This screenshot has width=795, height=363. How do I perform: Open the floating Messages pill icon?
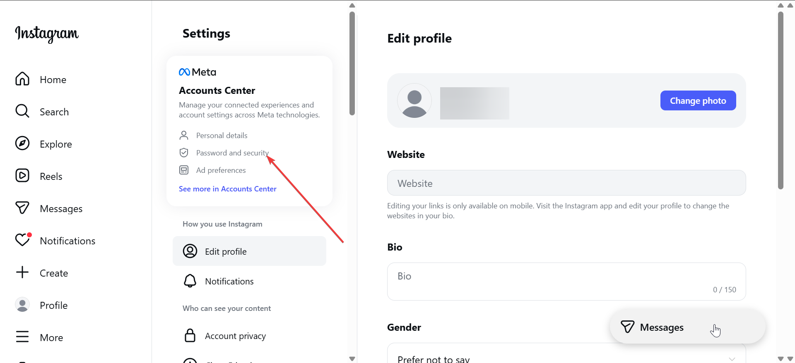point(627,327)
